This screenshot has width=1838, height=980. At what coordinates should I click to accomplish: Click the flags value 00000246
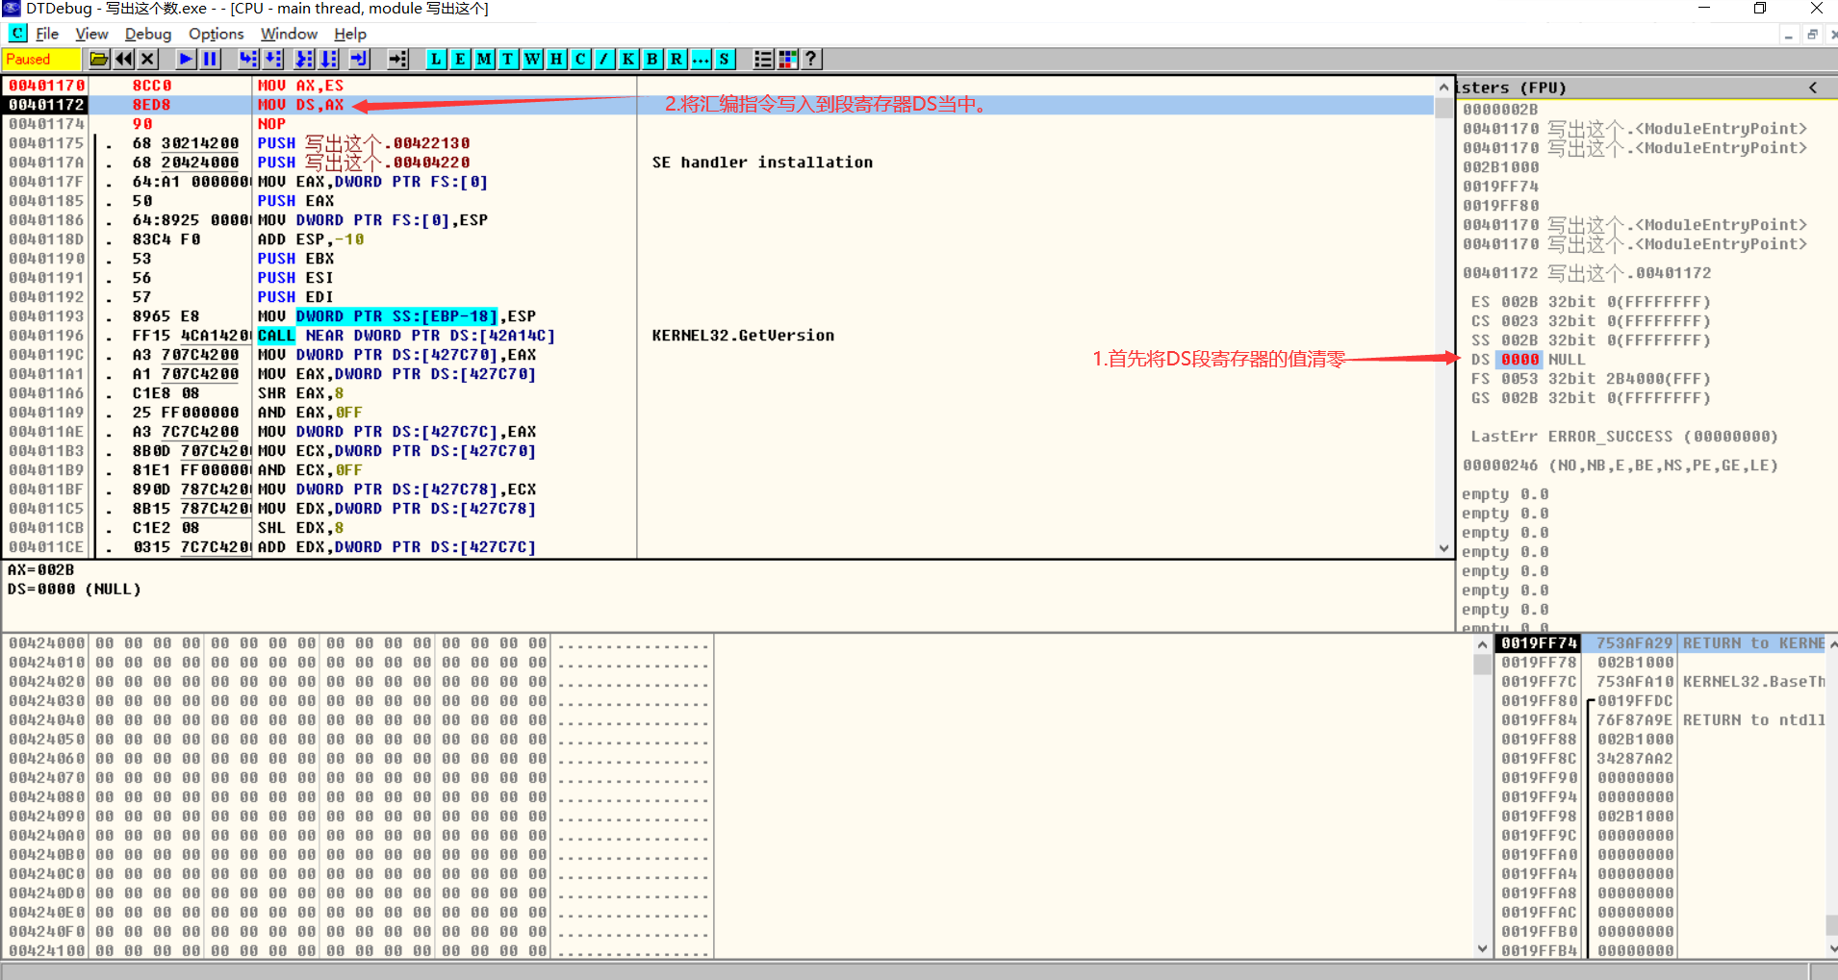coord(1500,465)
